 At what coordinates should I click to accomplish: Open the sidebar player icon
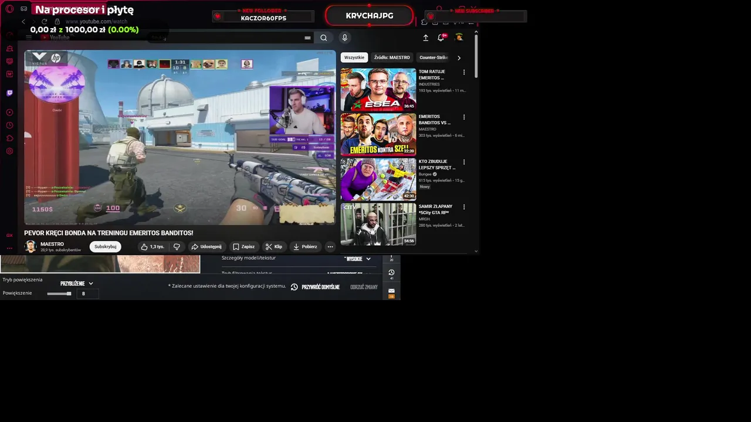coord(9,112)
